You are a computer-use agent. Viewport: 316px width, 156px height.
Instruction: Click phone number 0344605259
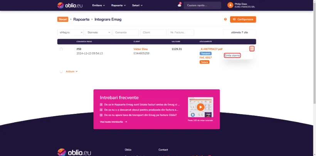pyautogui.click(x=141, y=54)
